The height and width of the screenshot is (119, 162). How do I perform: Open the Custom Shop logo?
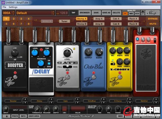(152, 13)
